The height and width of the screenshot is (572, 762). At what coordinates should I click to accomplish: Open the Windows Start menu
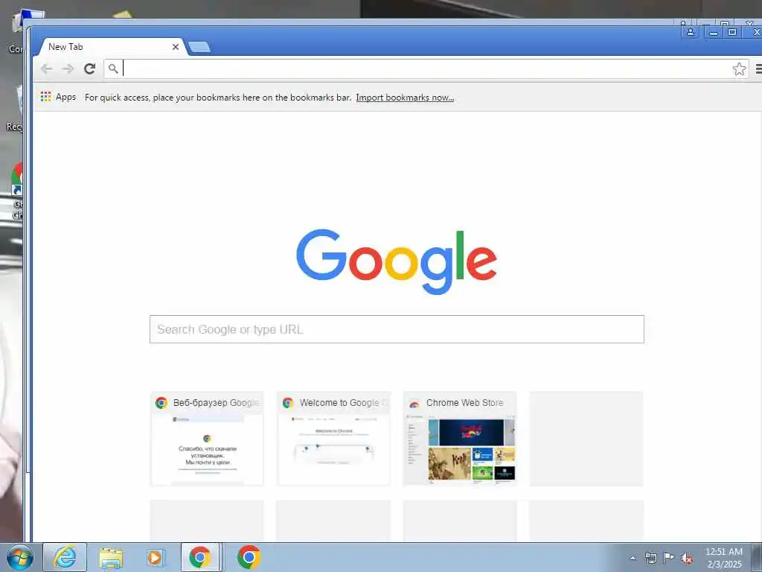tap(20, 557)
